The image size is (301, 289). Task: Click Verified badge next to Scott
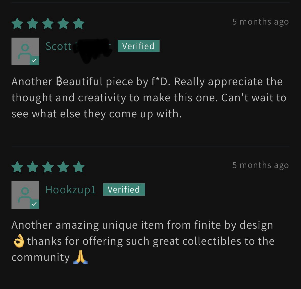pos(138,46)
